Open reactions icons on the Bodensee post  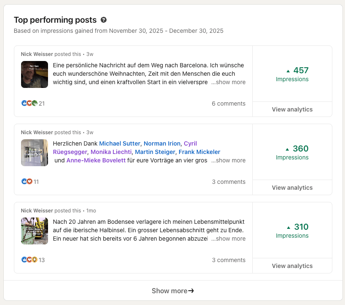29,260
